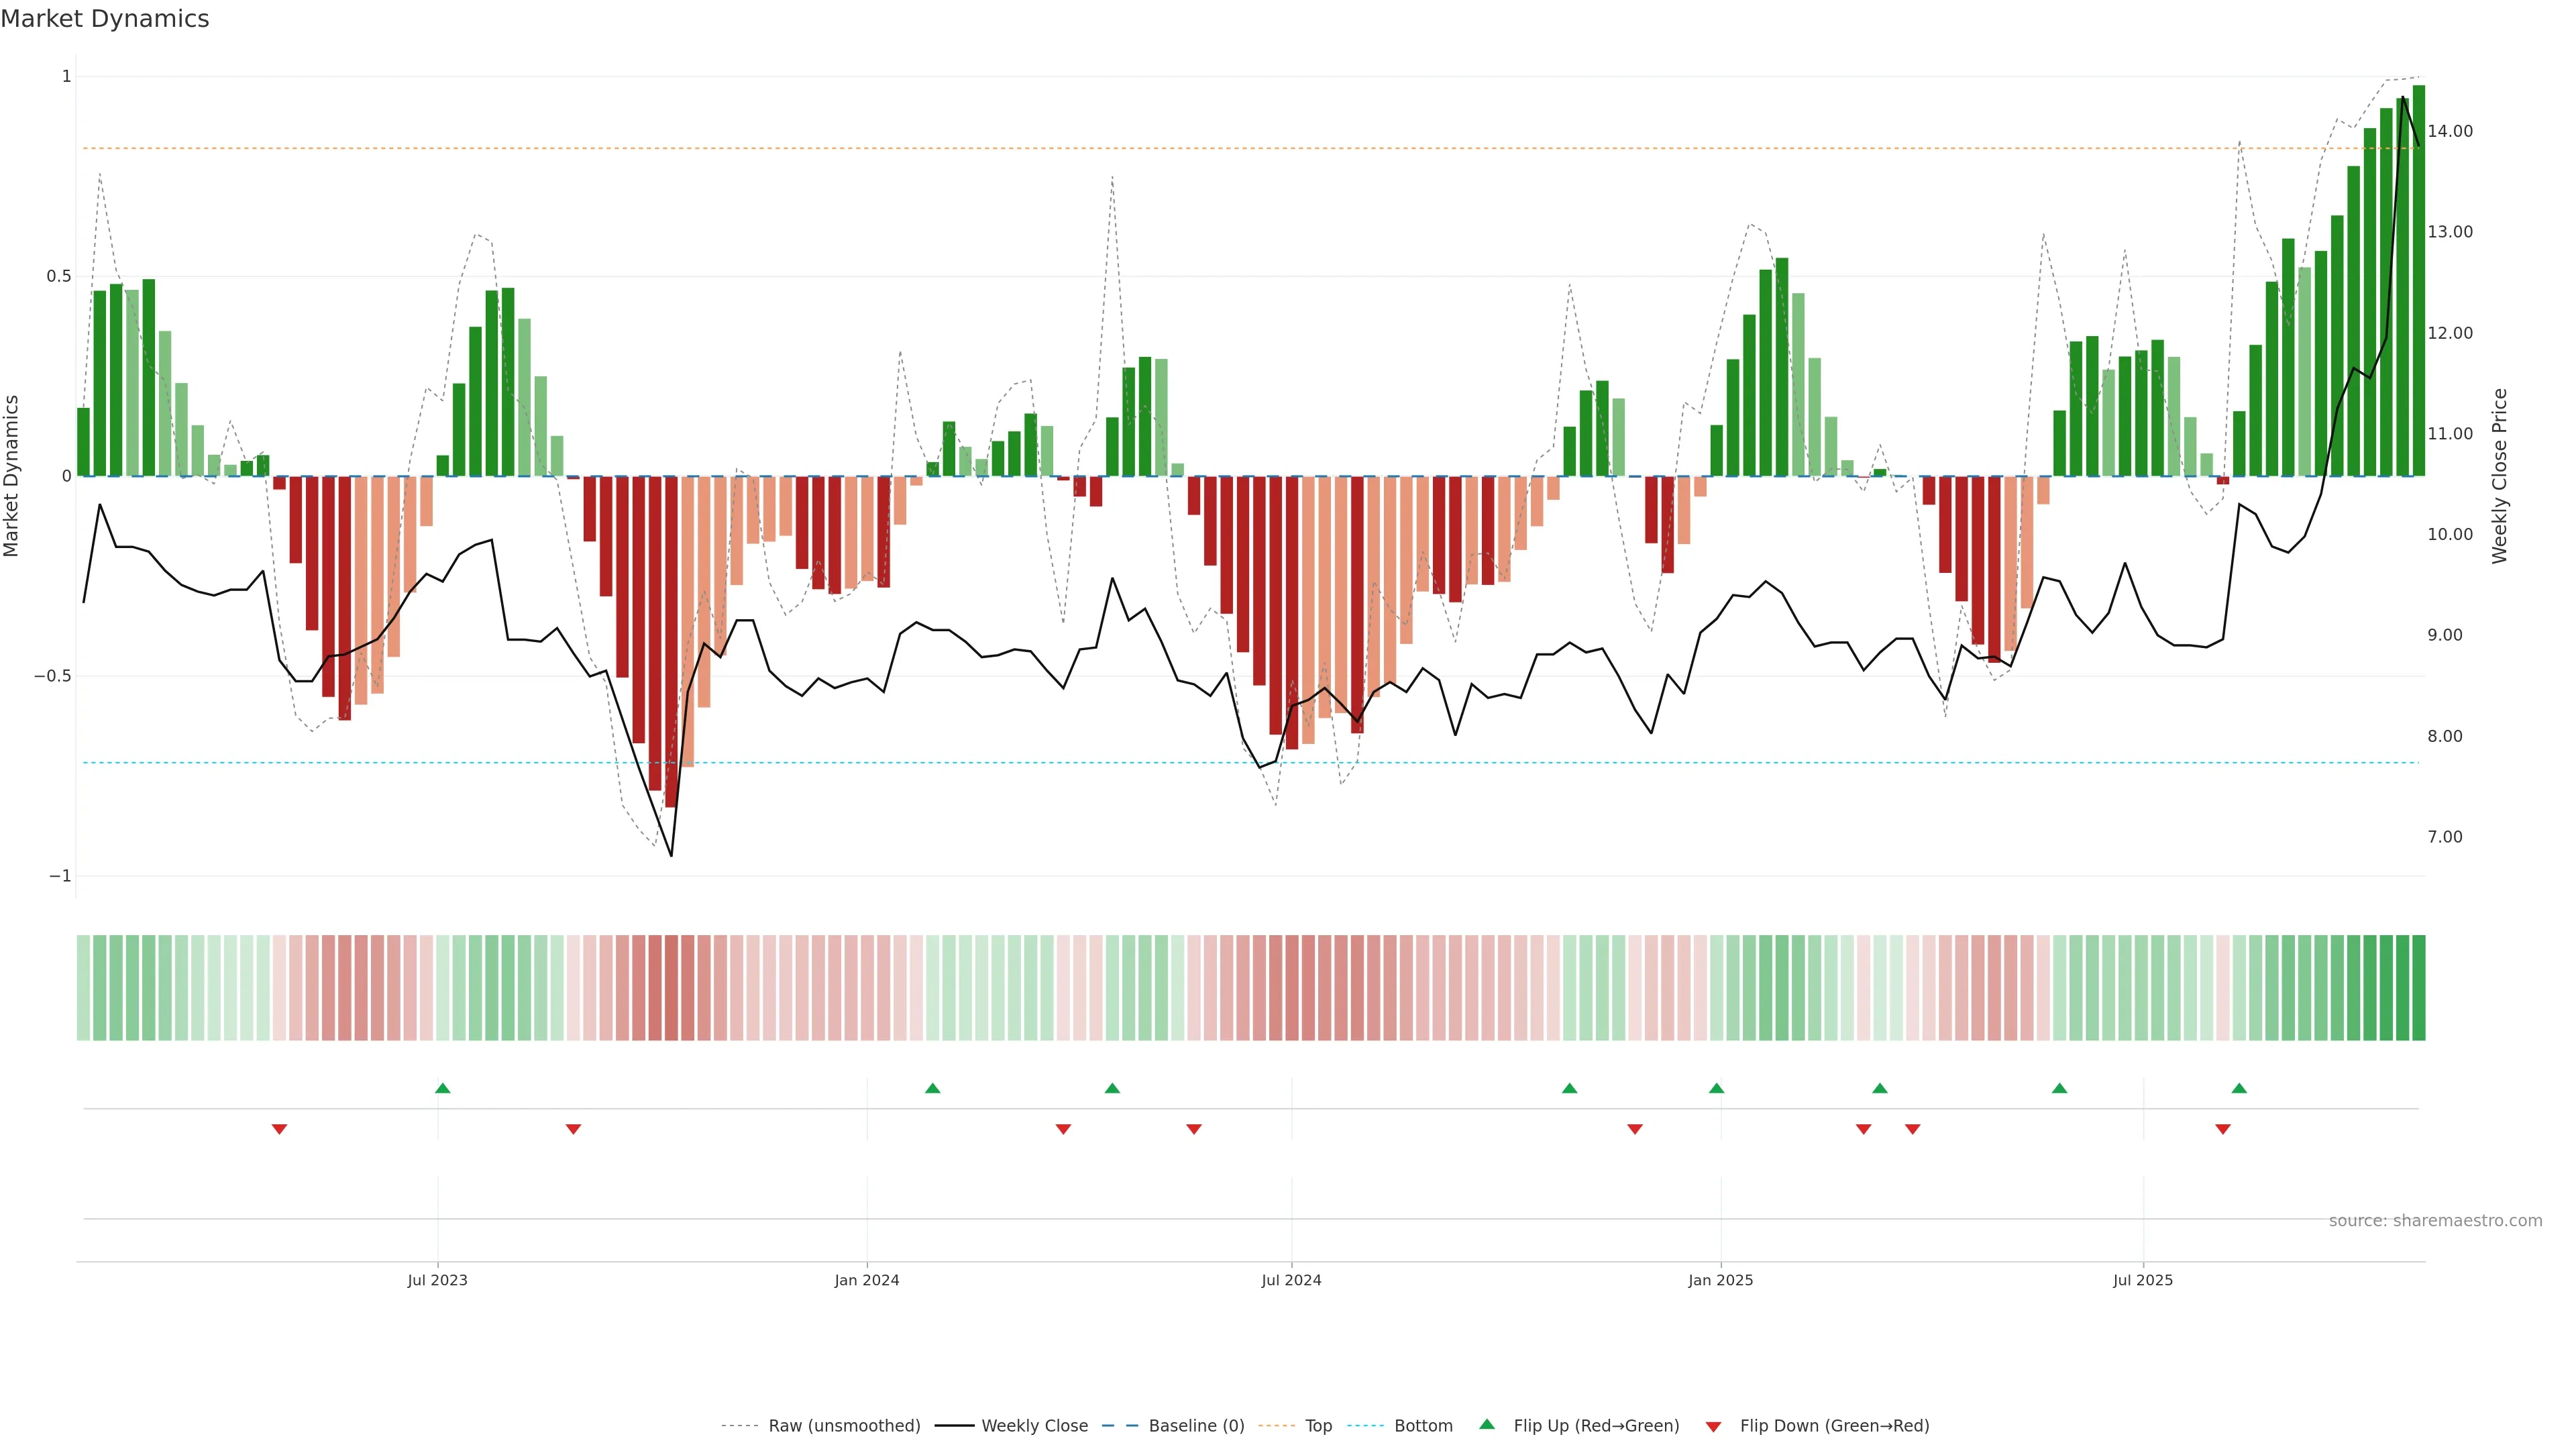Image resolution: width=2576 pixels, height=1449 pixels.
Task: Click the green flip-up triangle nearest Jan 2025
Action: 1717,1088
